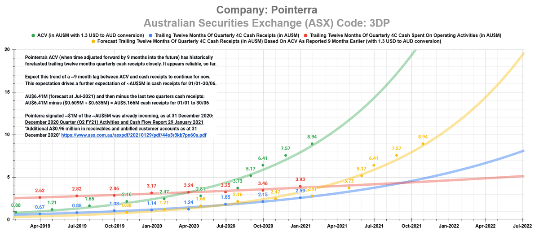This screenshot has height=235, width=539.
Task: Click the yellow 8.94 forecast data label
Action: (423, 137)
